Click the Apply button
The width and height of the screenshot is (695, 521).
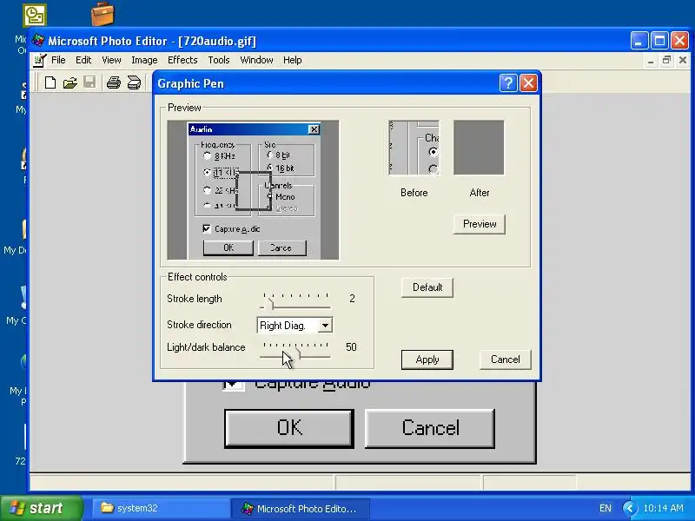pyautogui.click(x=427, y=359)
